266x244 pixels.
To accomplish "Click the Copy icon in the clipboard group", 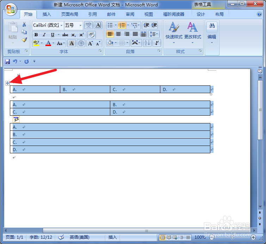I will [x=24, y=32].
